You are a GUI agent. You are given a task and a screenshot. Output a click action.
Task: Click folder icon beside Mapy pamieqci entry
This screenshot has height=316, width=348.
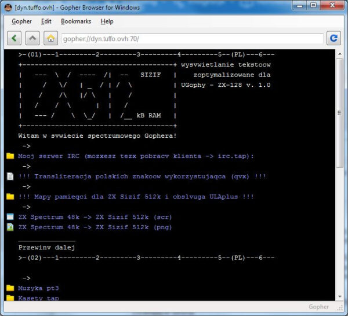10,197
